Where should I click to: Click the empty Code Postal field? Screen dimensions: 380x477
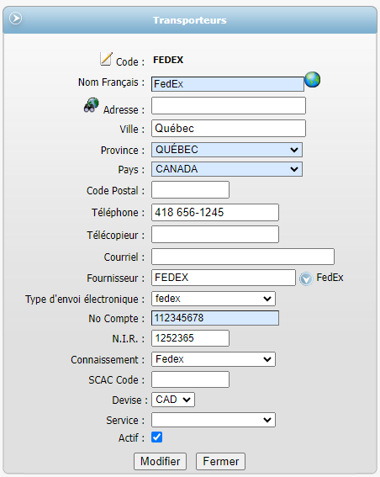190,190
